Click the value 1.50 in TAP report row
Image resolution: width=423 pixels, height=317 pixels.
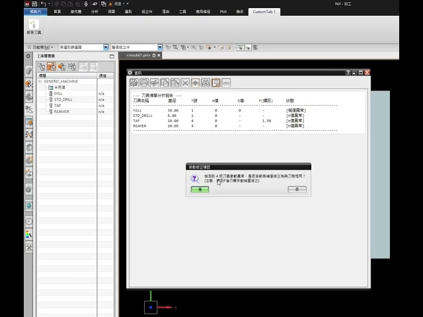coord(266,121)
